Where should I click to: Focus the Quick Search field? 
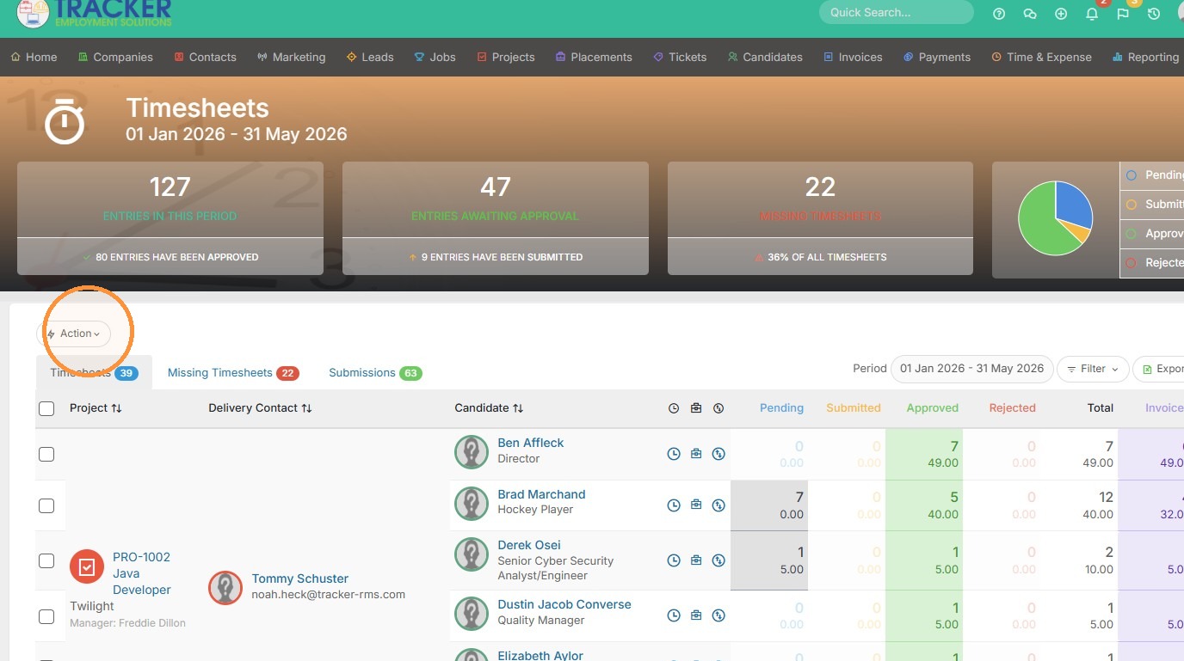click(897, 12)
